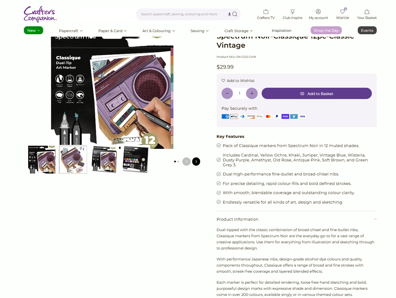The image size is (396, 298).
Task: Show next product image with arrow
Action: coord(196,161)
